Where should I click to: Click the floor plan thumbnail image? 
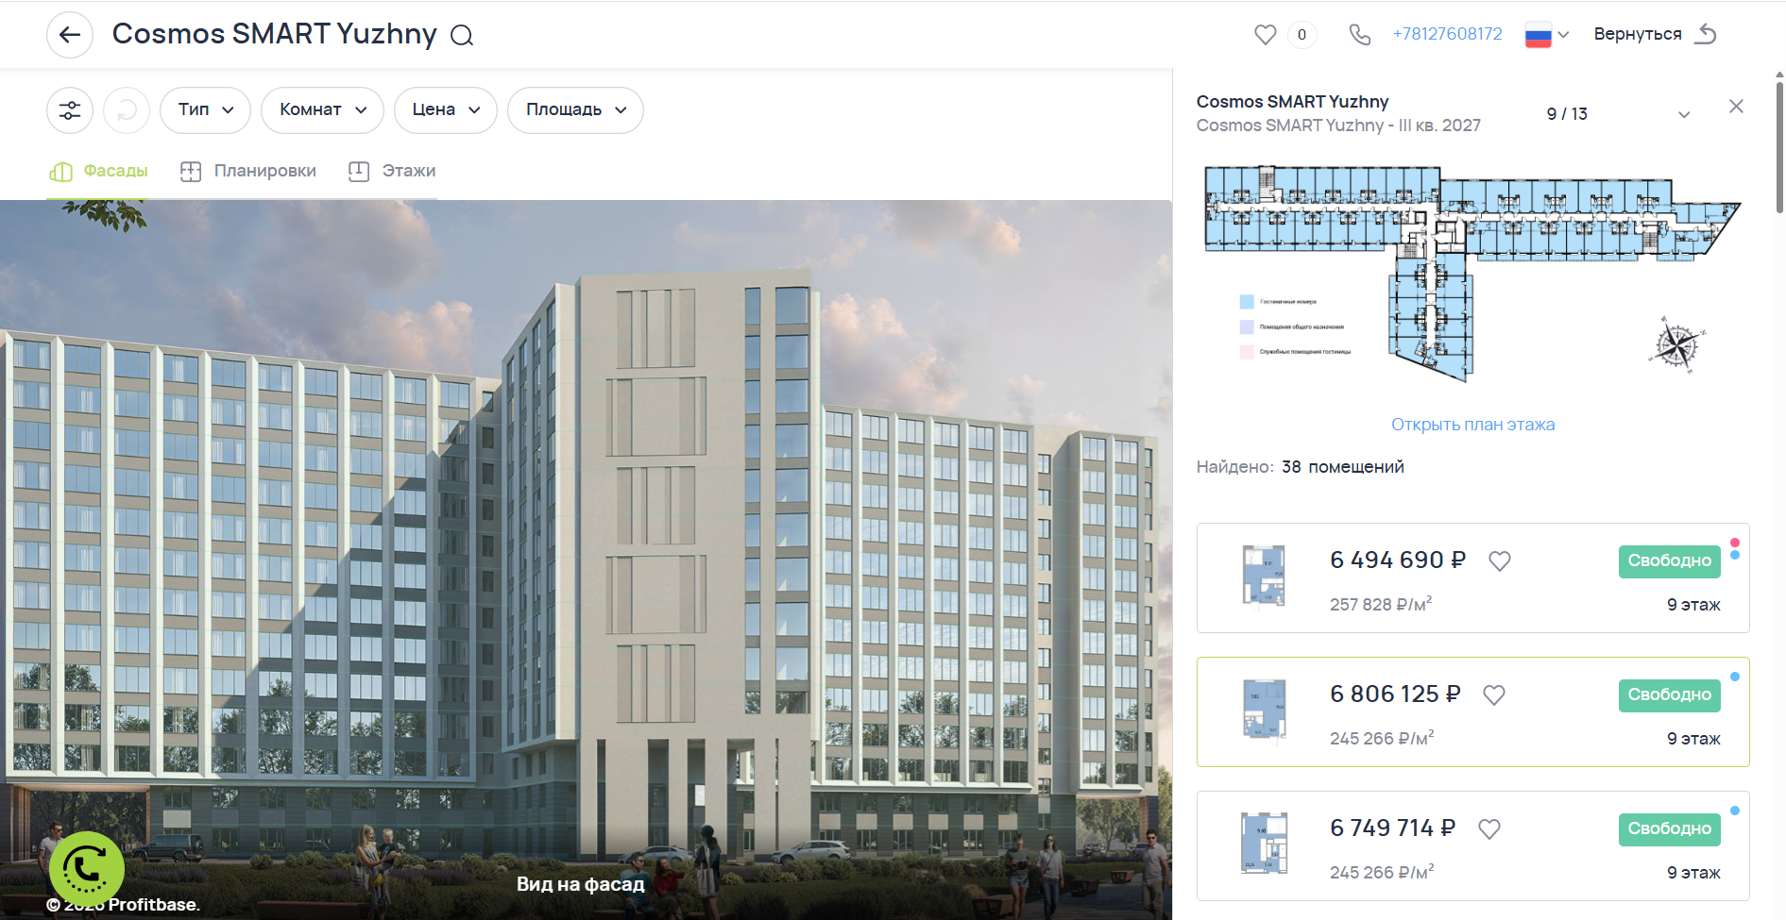click(x=1472, y=274)
